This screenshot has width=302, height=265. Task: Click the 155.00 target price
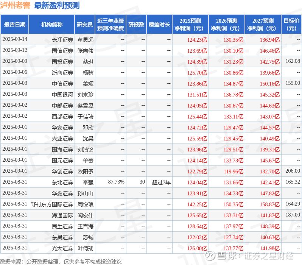tap(293, 83)
